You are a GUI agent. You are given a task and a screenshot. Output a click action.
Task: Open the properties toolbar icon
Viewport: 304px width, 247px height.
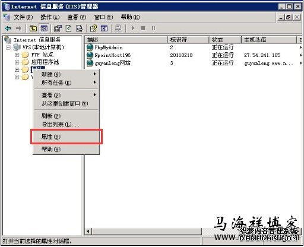click(58, 28)
